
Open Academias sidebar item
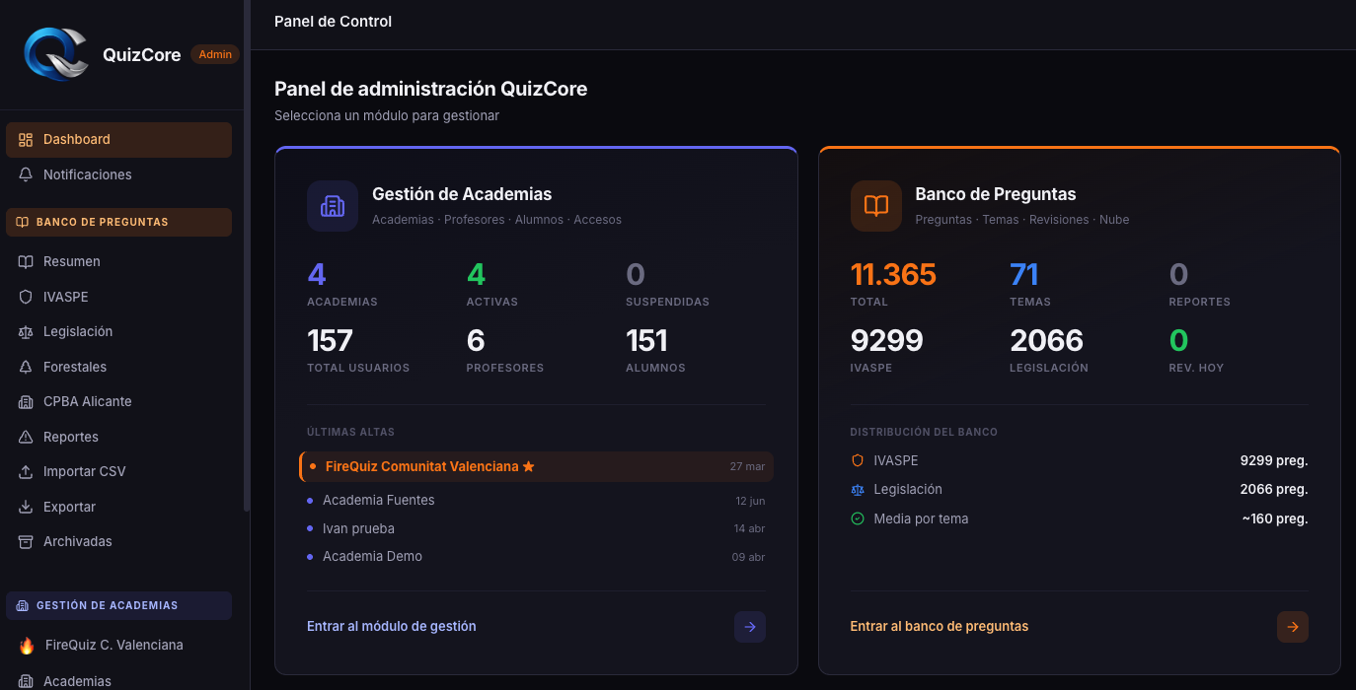tap(118, 681)
